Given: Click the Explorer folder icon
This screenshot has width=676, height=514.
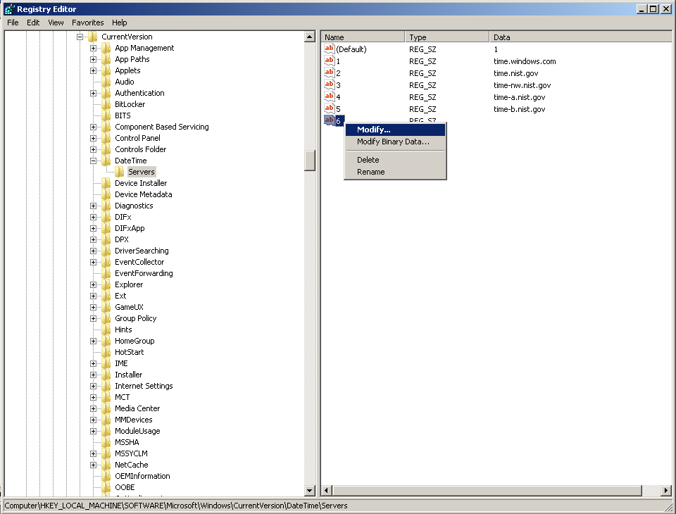Looking at the screenshot, I should coord(106,284).
